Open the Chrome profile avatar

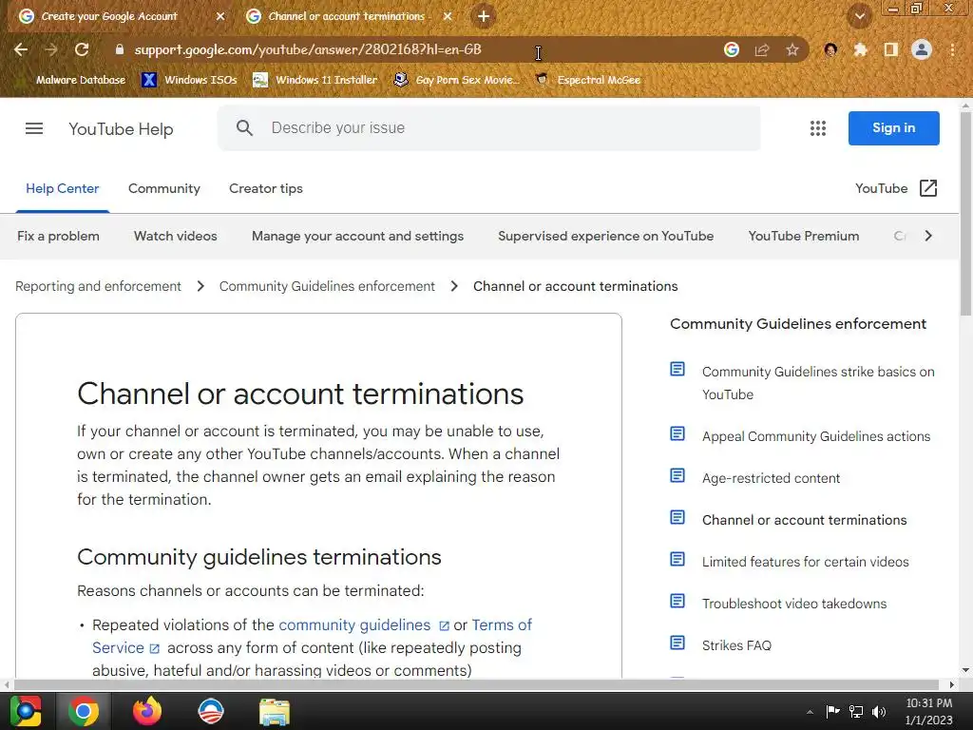point(922,49)
